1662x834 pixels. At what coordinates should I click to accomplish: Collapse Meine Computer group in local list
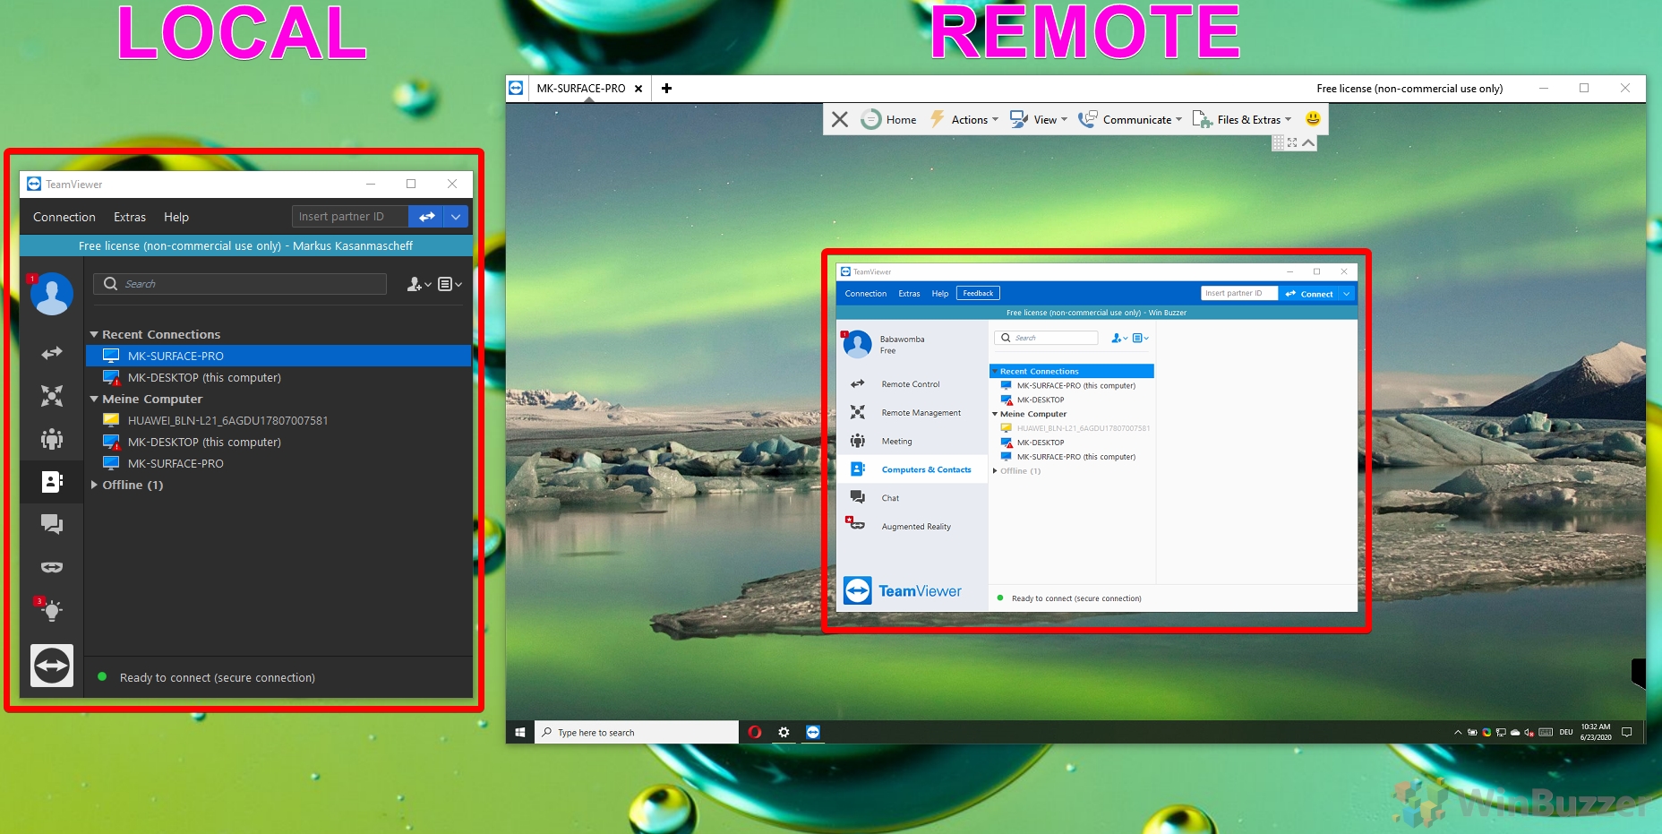tap(94, 399)
